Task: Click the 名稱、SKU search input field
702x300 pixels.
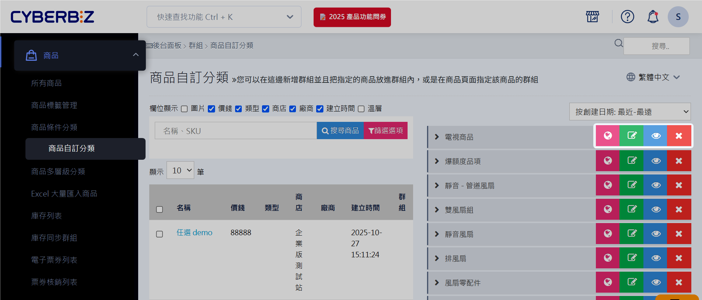Action: tap(235, 131)
